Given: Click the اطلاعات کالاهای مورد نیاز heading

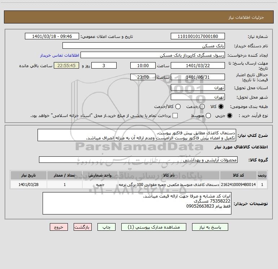Looking at the screenshot, I should pos(241,147).
